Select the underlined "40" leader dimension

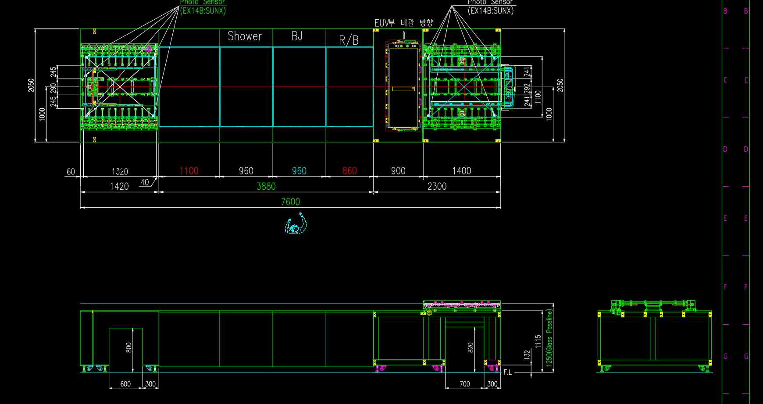[145, 182]
